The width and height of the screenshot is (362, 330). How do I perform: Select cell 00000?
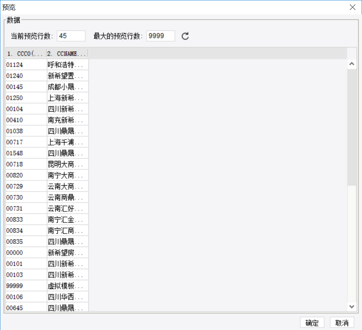pos(26,253)
